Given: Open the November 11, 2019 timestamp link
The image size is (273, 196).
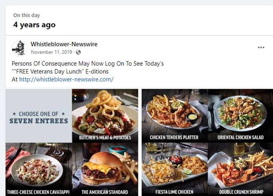Looking at the screenshot, I should pos(51,52).
